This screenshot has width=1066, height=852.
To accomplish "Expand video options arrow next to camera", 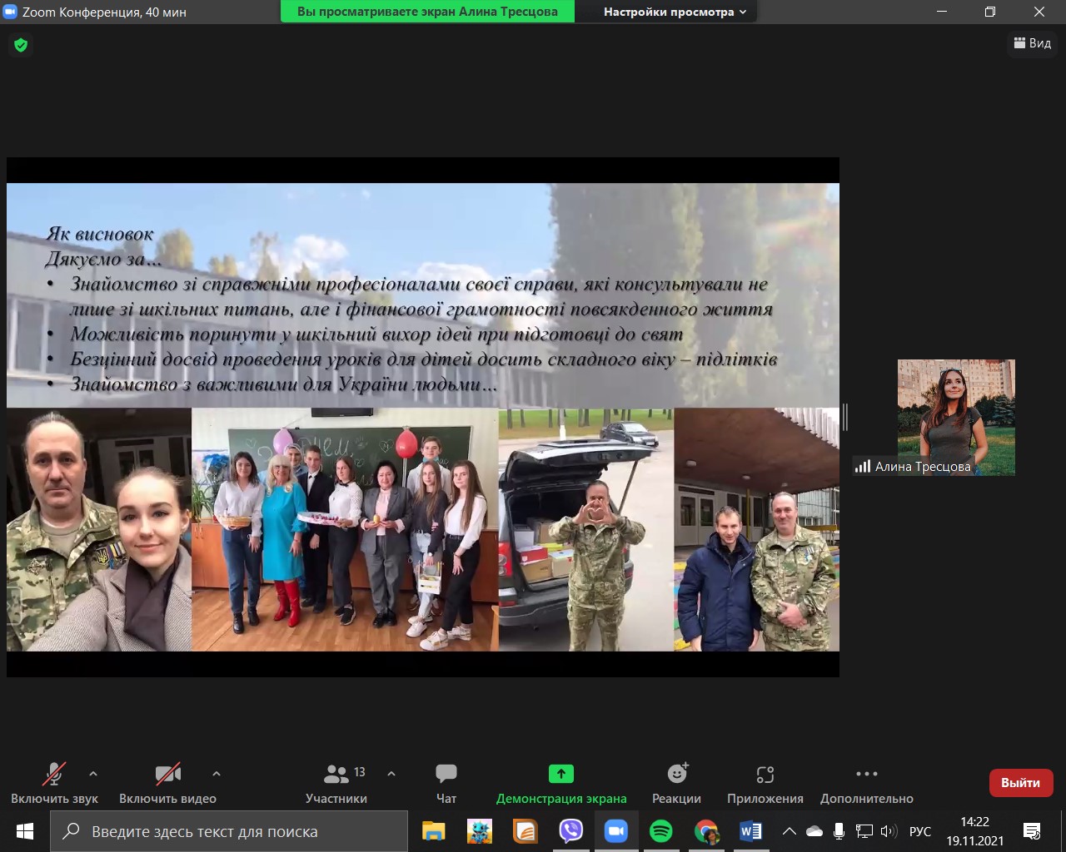I will pyautogui.click(x=217, y=774).
